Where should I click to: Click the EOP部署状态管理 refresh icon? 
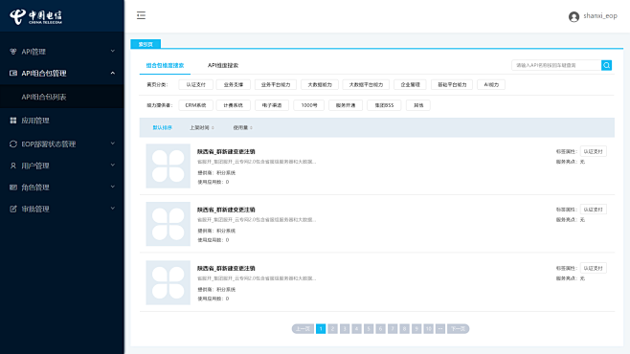(13, 144)
